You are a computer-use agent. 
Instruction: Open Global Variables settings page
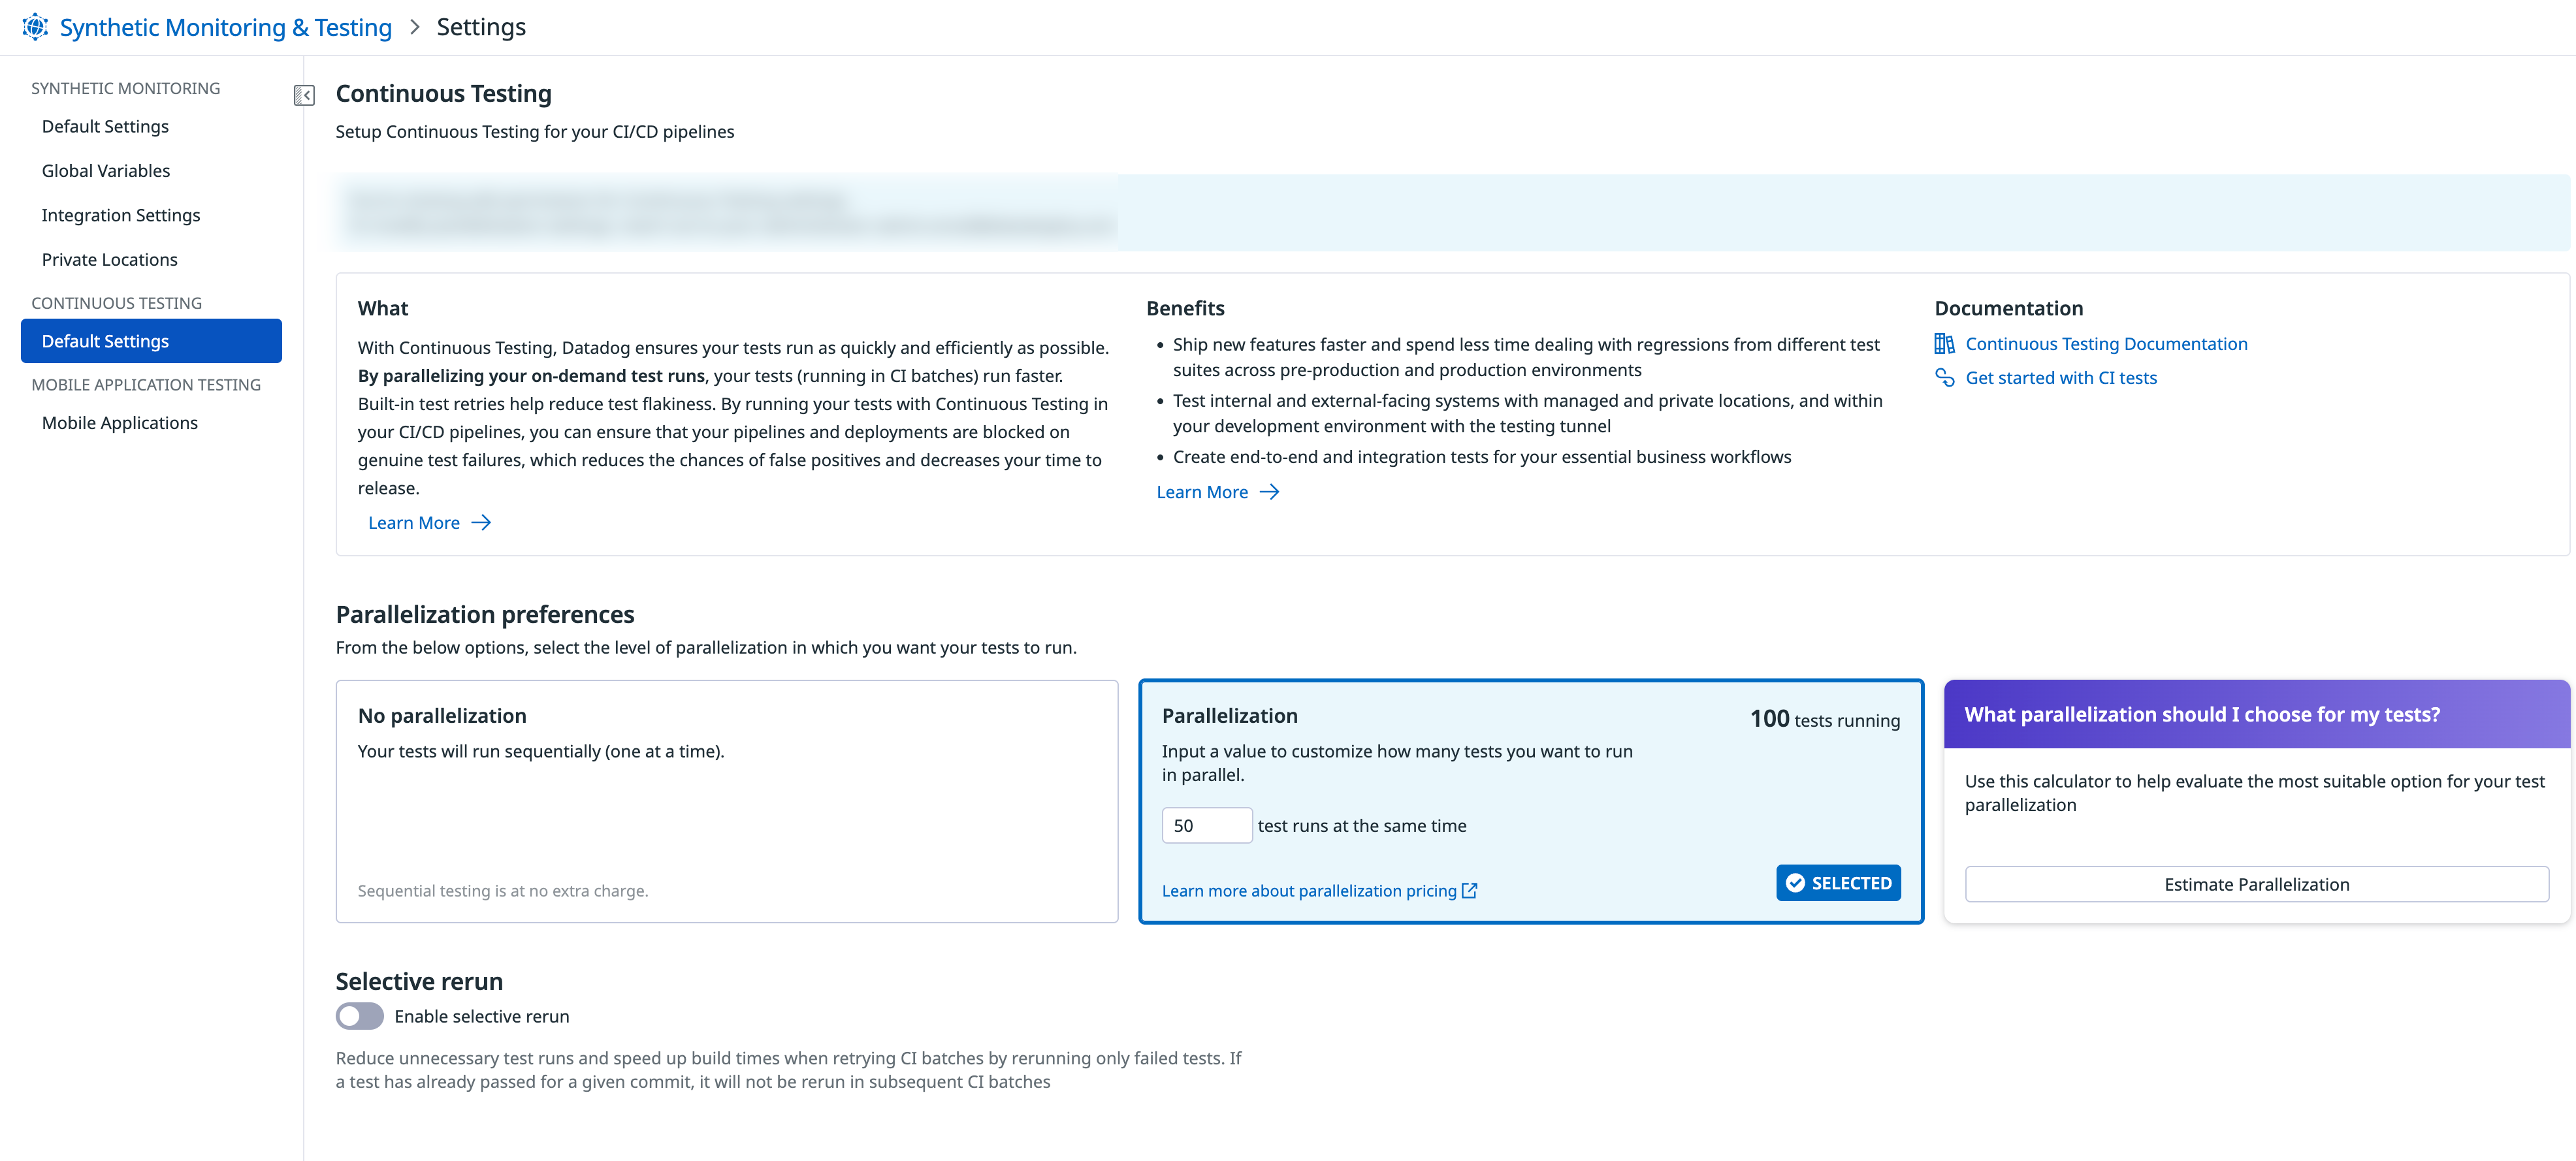(106, 171)
